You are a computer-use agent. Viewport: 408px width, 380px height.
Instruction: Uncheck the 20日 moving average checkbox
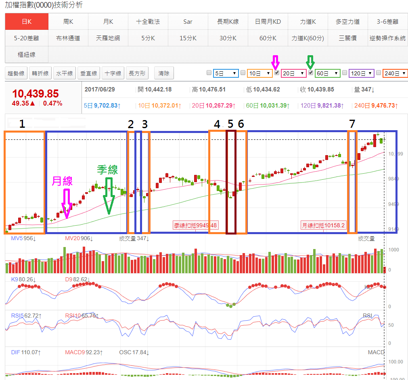click(x=276, y=73)
